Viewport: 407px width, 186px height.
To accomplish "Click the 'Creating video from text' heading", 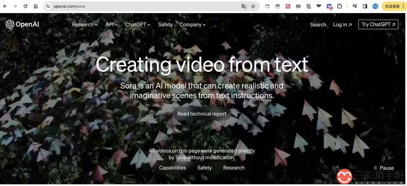I will (202, 64).
